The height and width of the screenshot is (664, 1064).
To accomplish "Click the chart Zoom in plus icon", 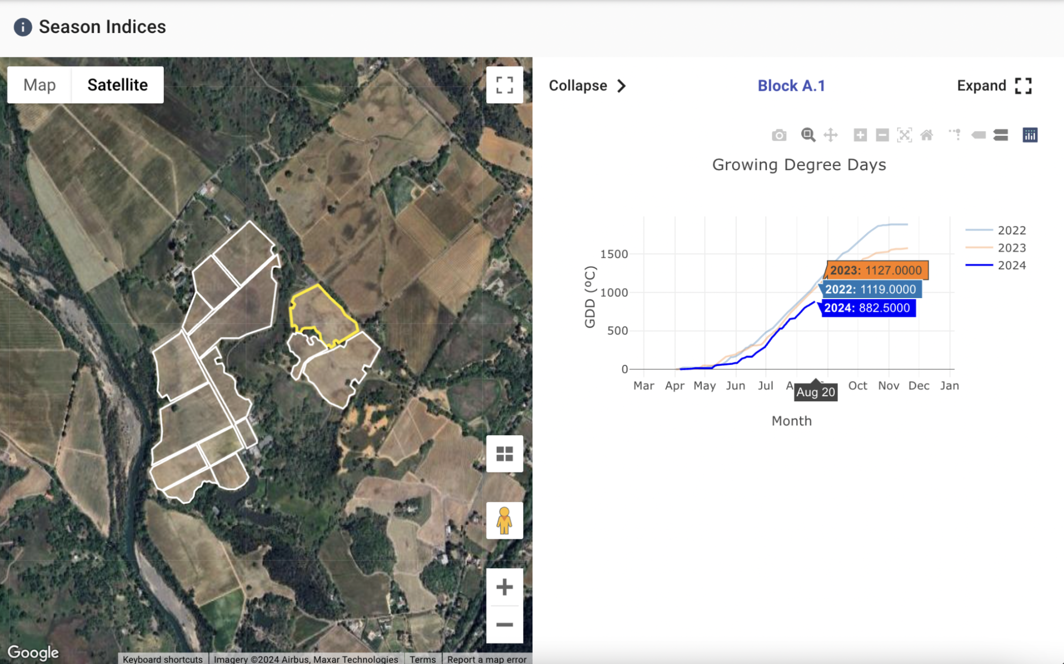I will 860,135.
